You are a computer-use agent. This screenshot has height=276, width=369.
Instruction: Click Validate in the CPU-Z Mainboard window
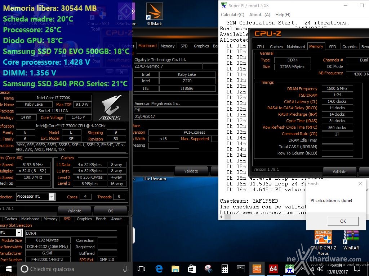point(191,171)
